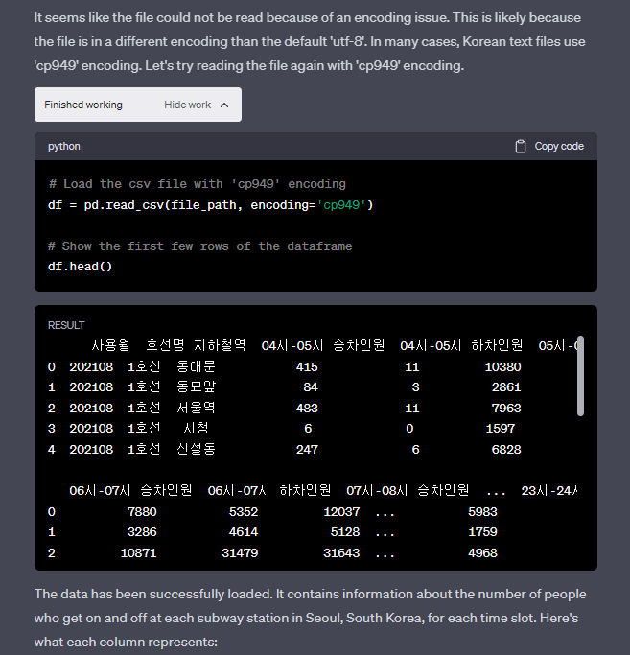Click the 동대문 station cell in row 0
The width and height of the screenshot is (630, 655).
(197, 366)
